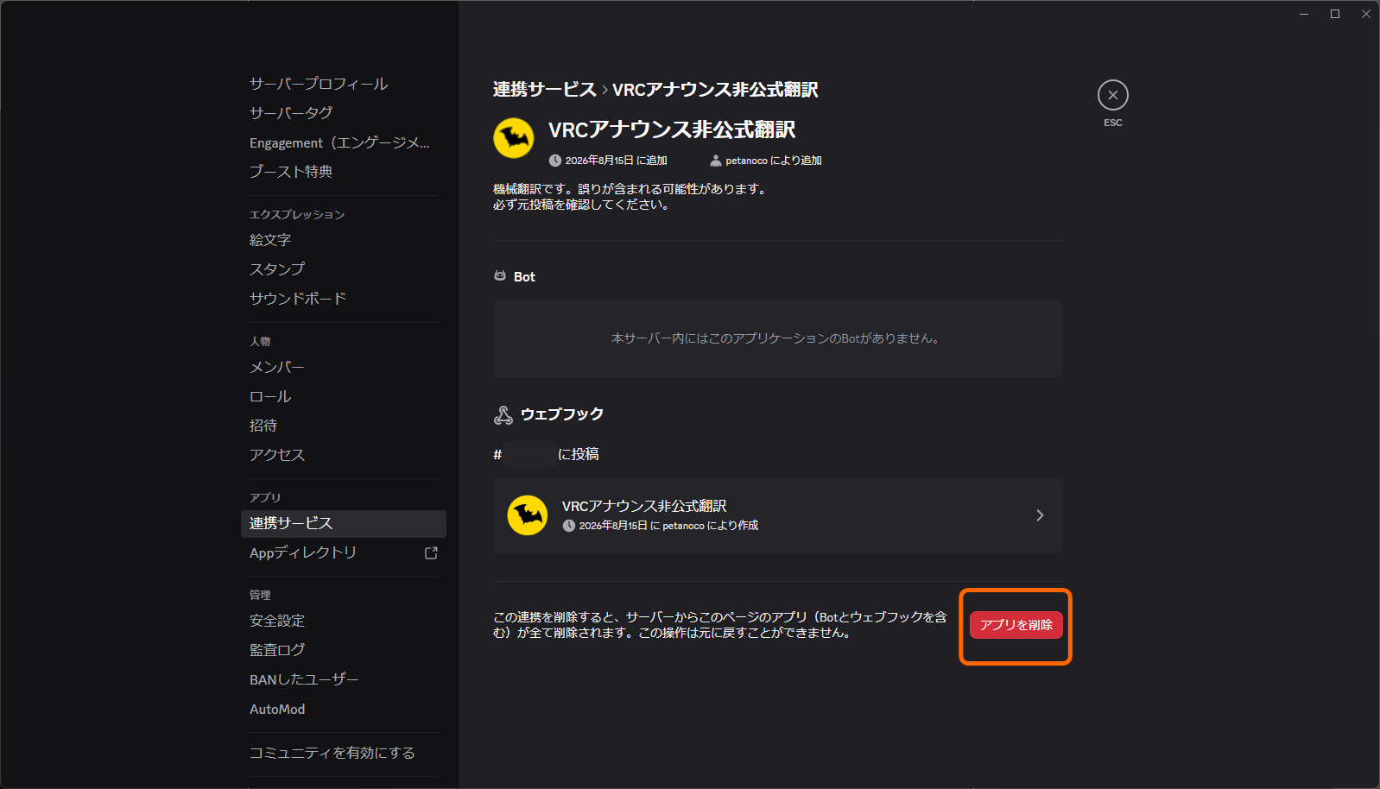This screenshot has height=789, width=1380.
Task: Open Appディレクトリ entry
Action: (344, 552)
